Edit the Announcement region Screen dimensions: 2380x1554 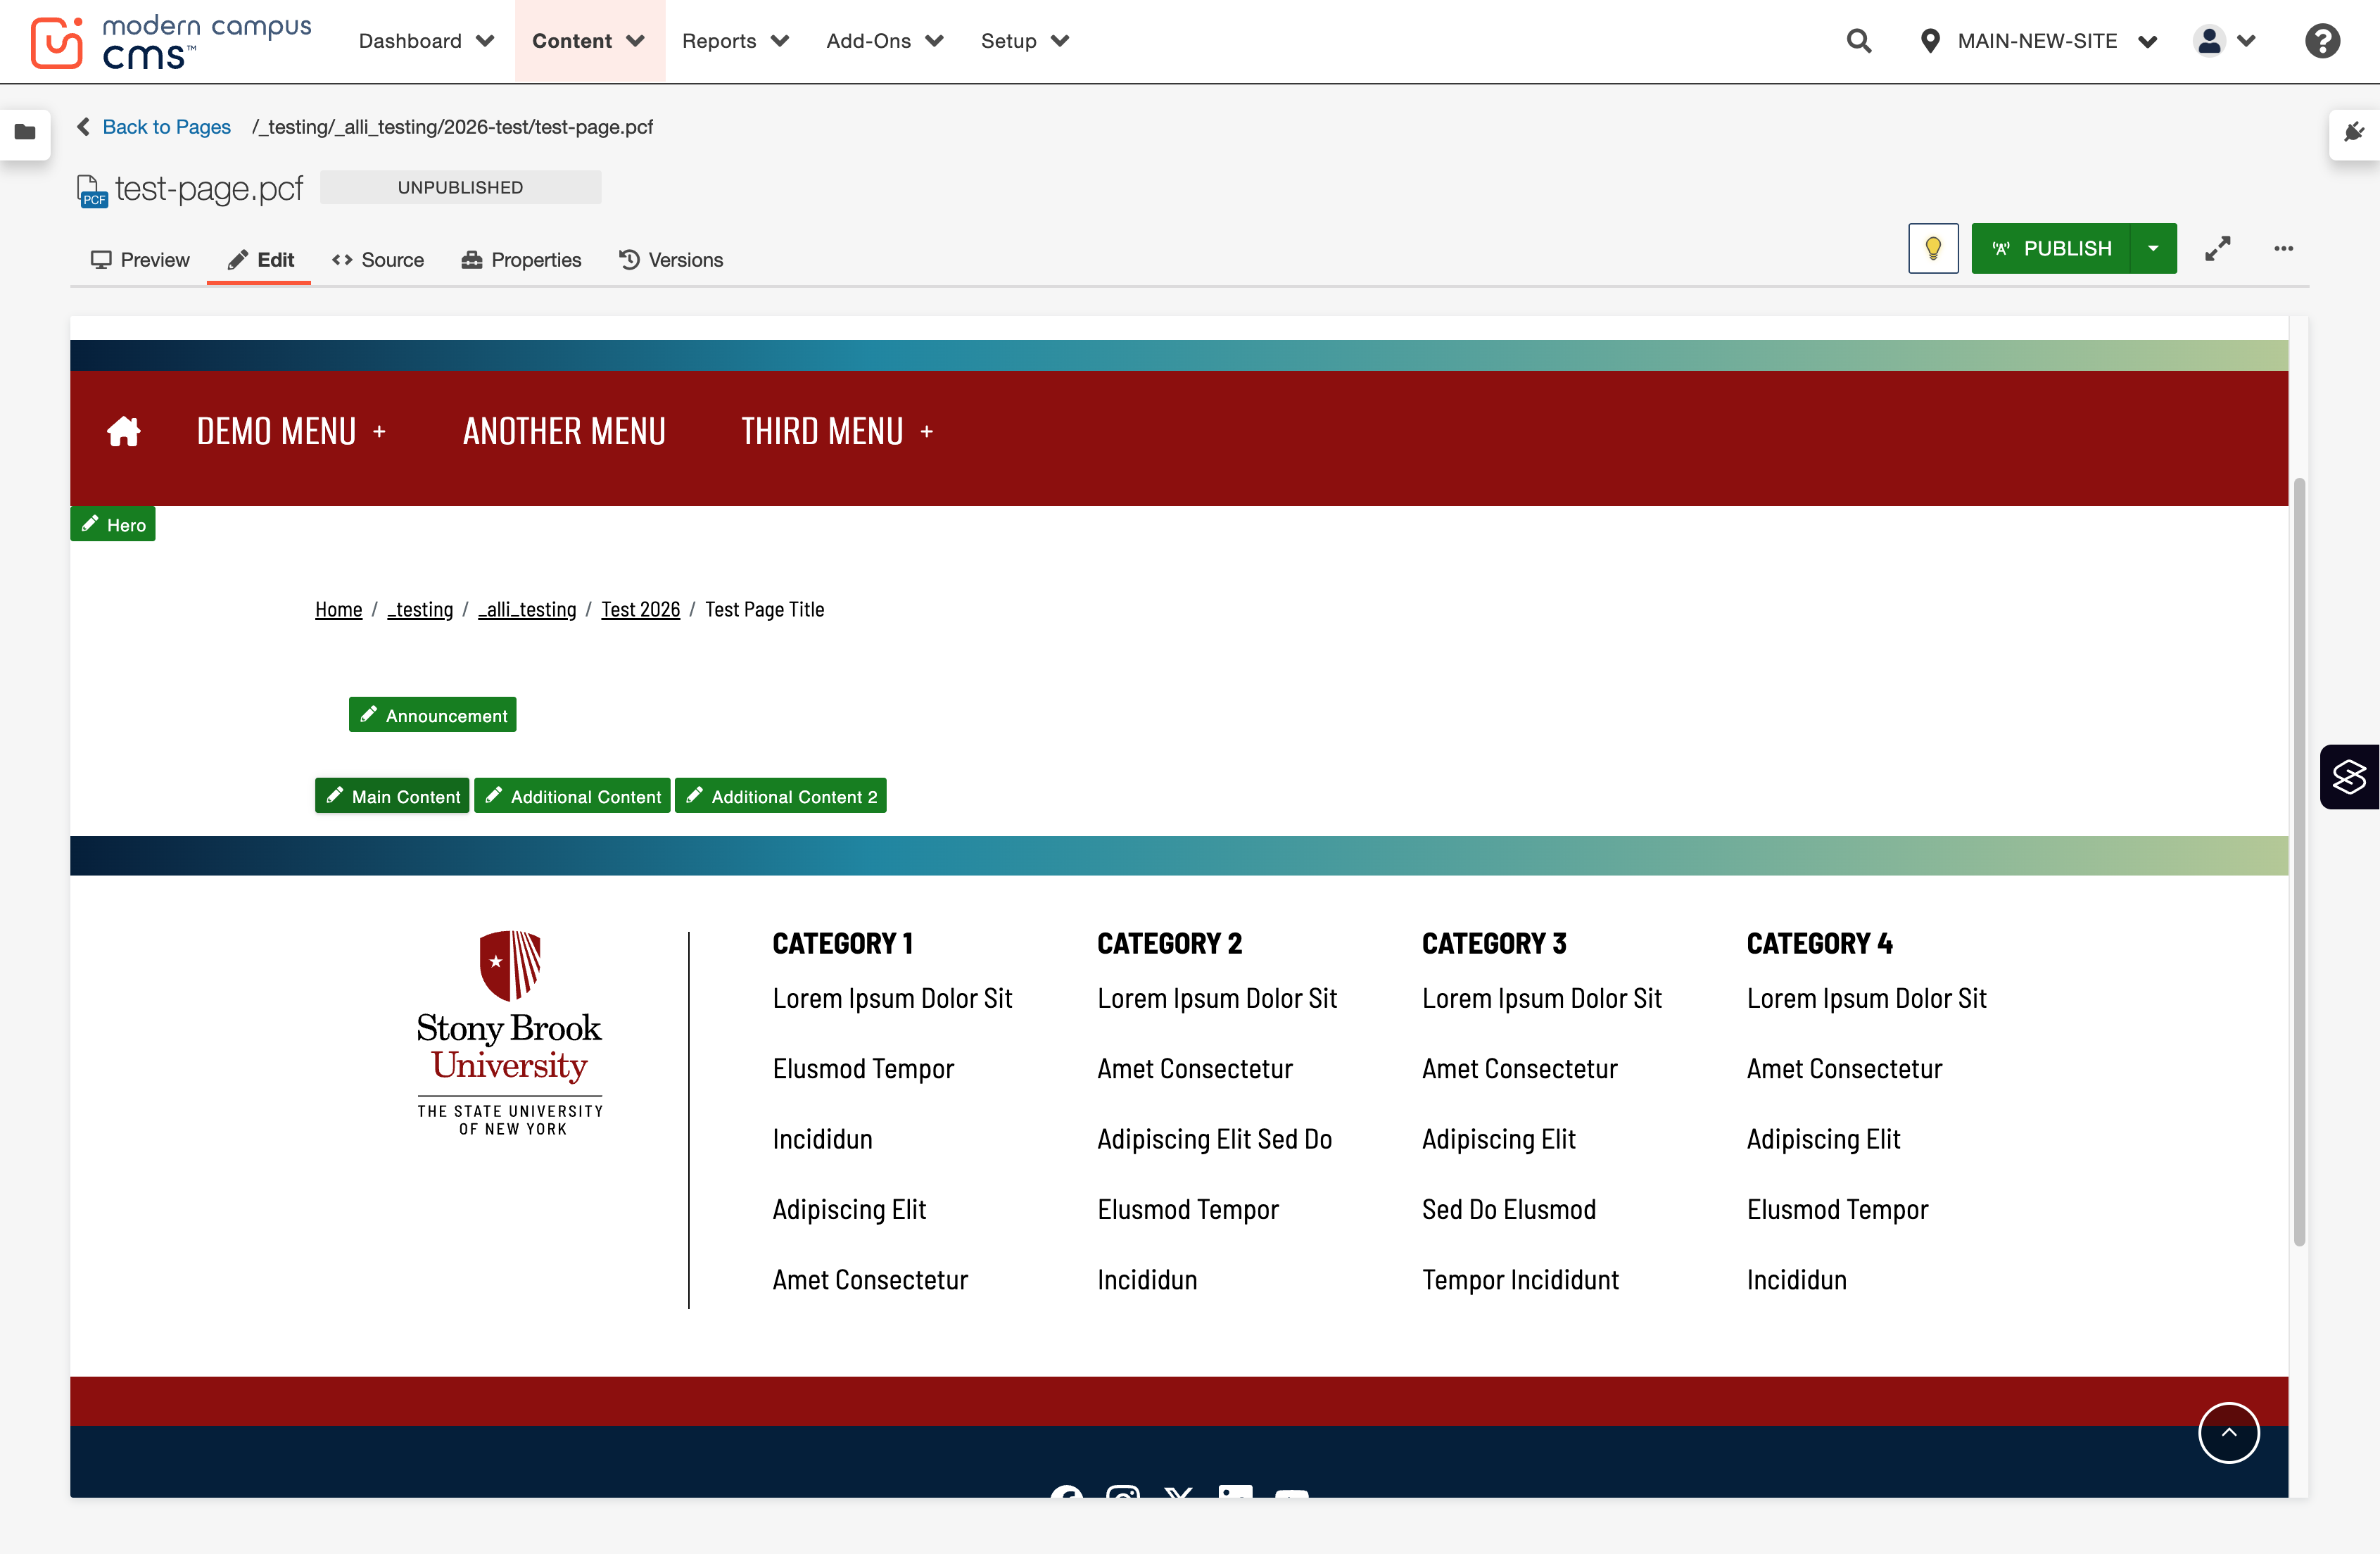432,715
